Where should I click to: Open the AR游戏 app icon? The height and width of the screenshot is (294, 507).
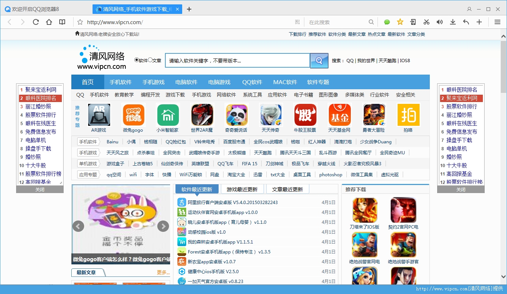click(99, 115)
